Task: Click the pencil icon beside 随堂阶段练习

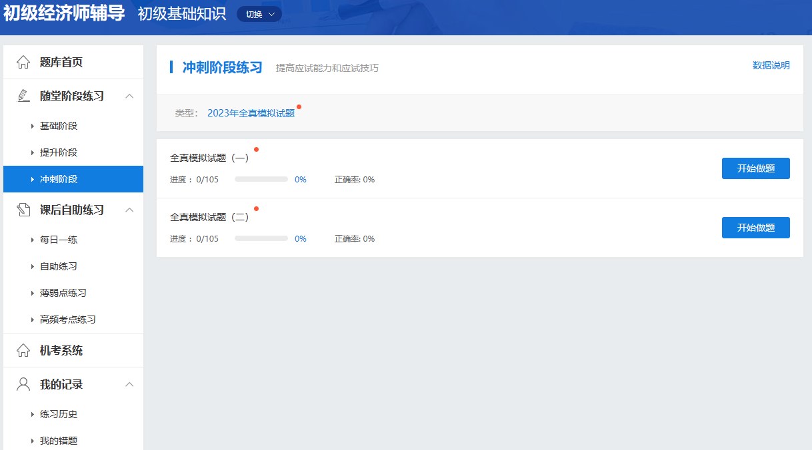Action: [x=23, y=96]
